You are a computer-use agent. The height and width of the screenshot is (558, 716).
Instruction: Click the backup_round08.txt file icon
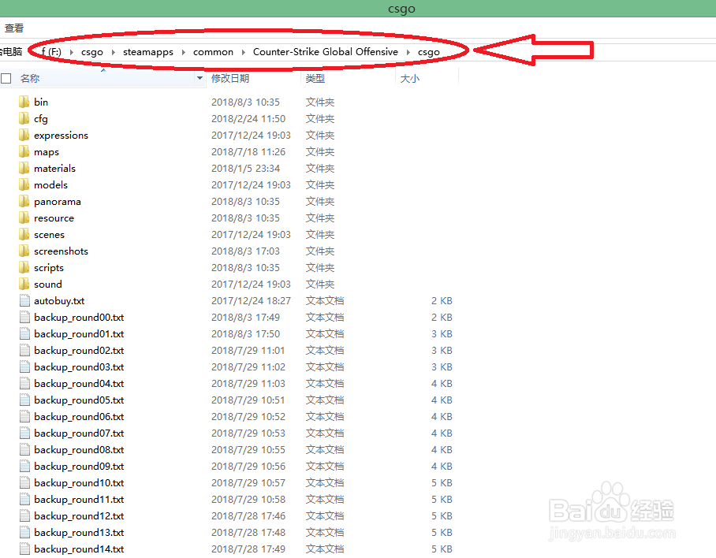(25, 449)
